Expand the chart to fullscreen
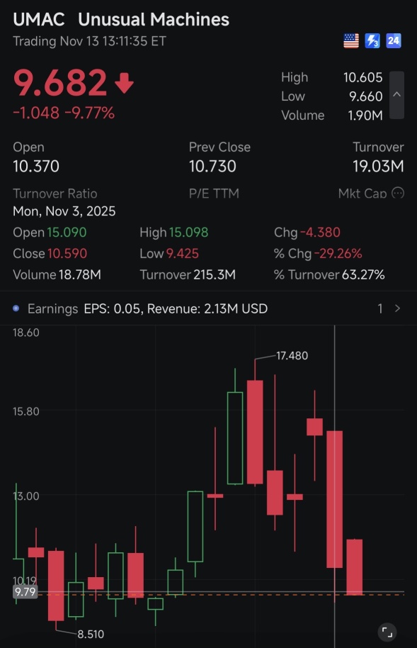 point(387,632)
